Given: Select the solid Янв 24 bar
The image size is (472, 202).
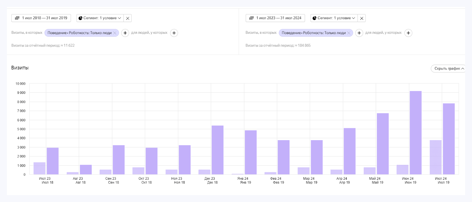Looking at the screenshot, I should pyautogui.click(x=251, y=153).
